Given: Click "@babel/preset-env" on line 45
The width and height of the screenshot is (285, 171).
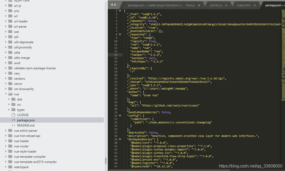Looking at the screenshot, I should [145, 160].
